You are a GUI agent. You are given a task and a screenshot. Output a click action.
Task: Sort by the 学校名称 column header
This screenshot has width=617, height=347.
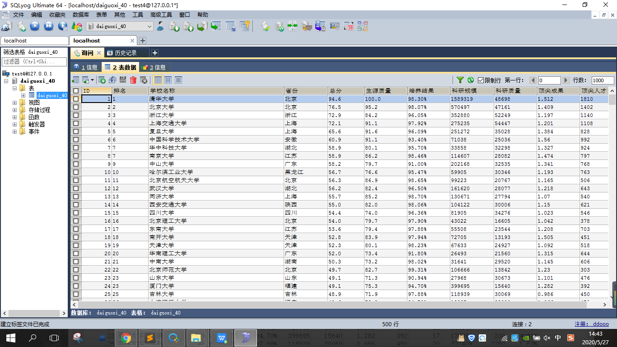pyautogui.click(x=216, y=91)
